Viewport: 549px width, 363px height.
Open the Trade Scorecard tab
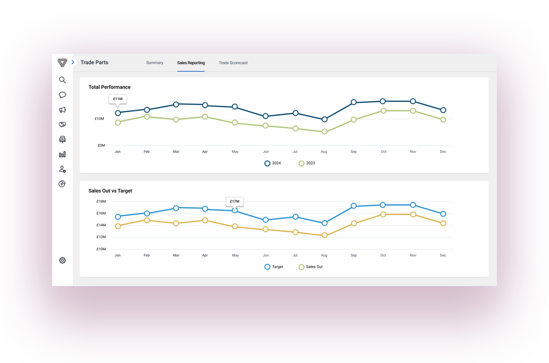coord(233,63)
